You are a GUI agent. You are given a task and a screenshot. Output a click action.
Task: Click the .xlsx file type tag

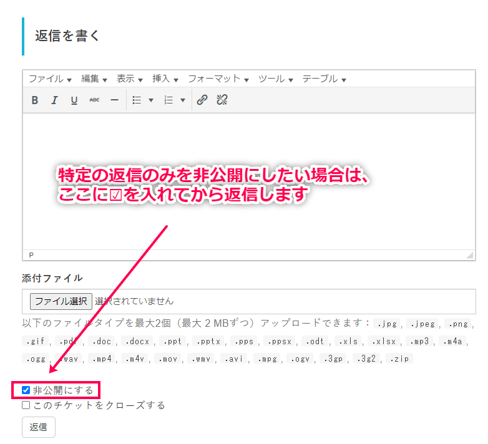pyautogui.click(x=384, y=341)
